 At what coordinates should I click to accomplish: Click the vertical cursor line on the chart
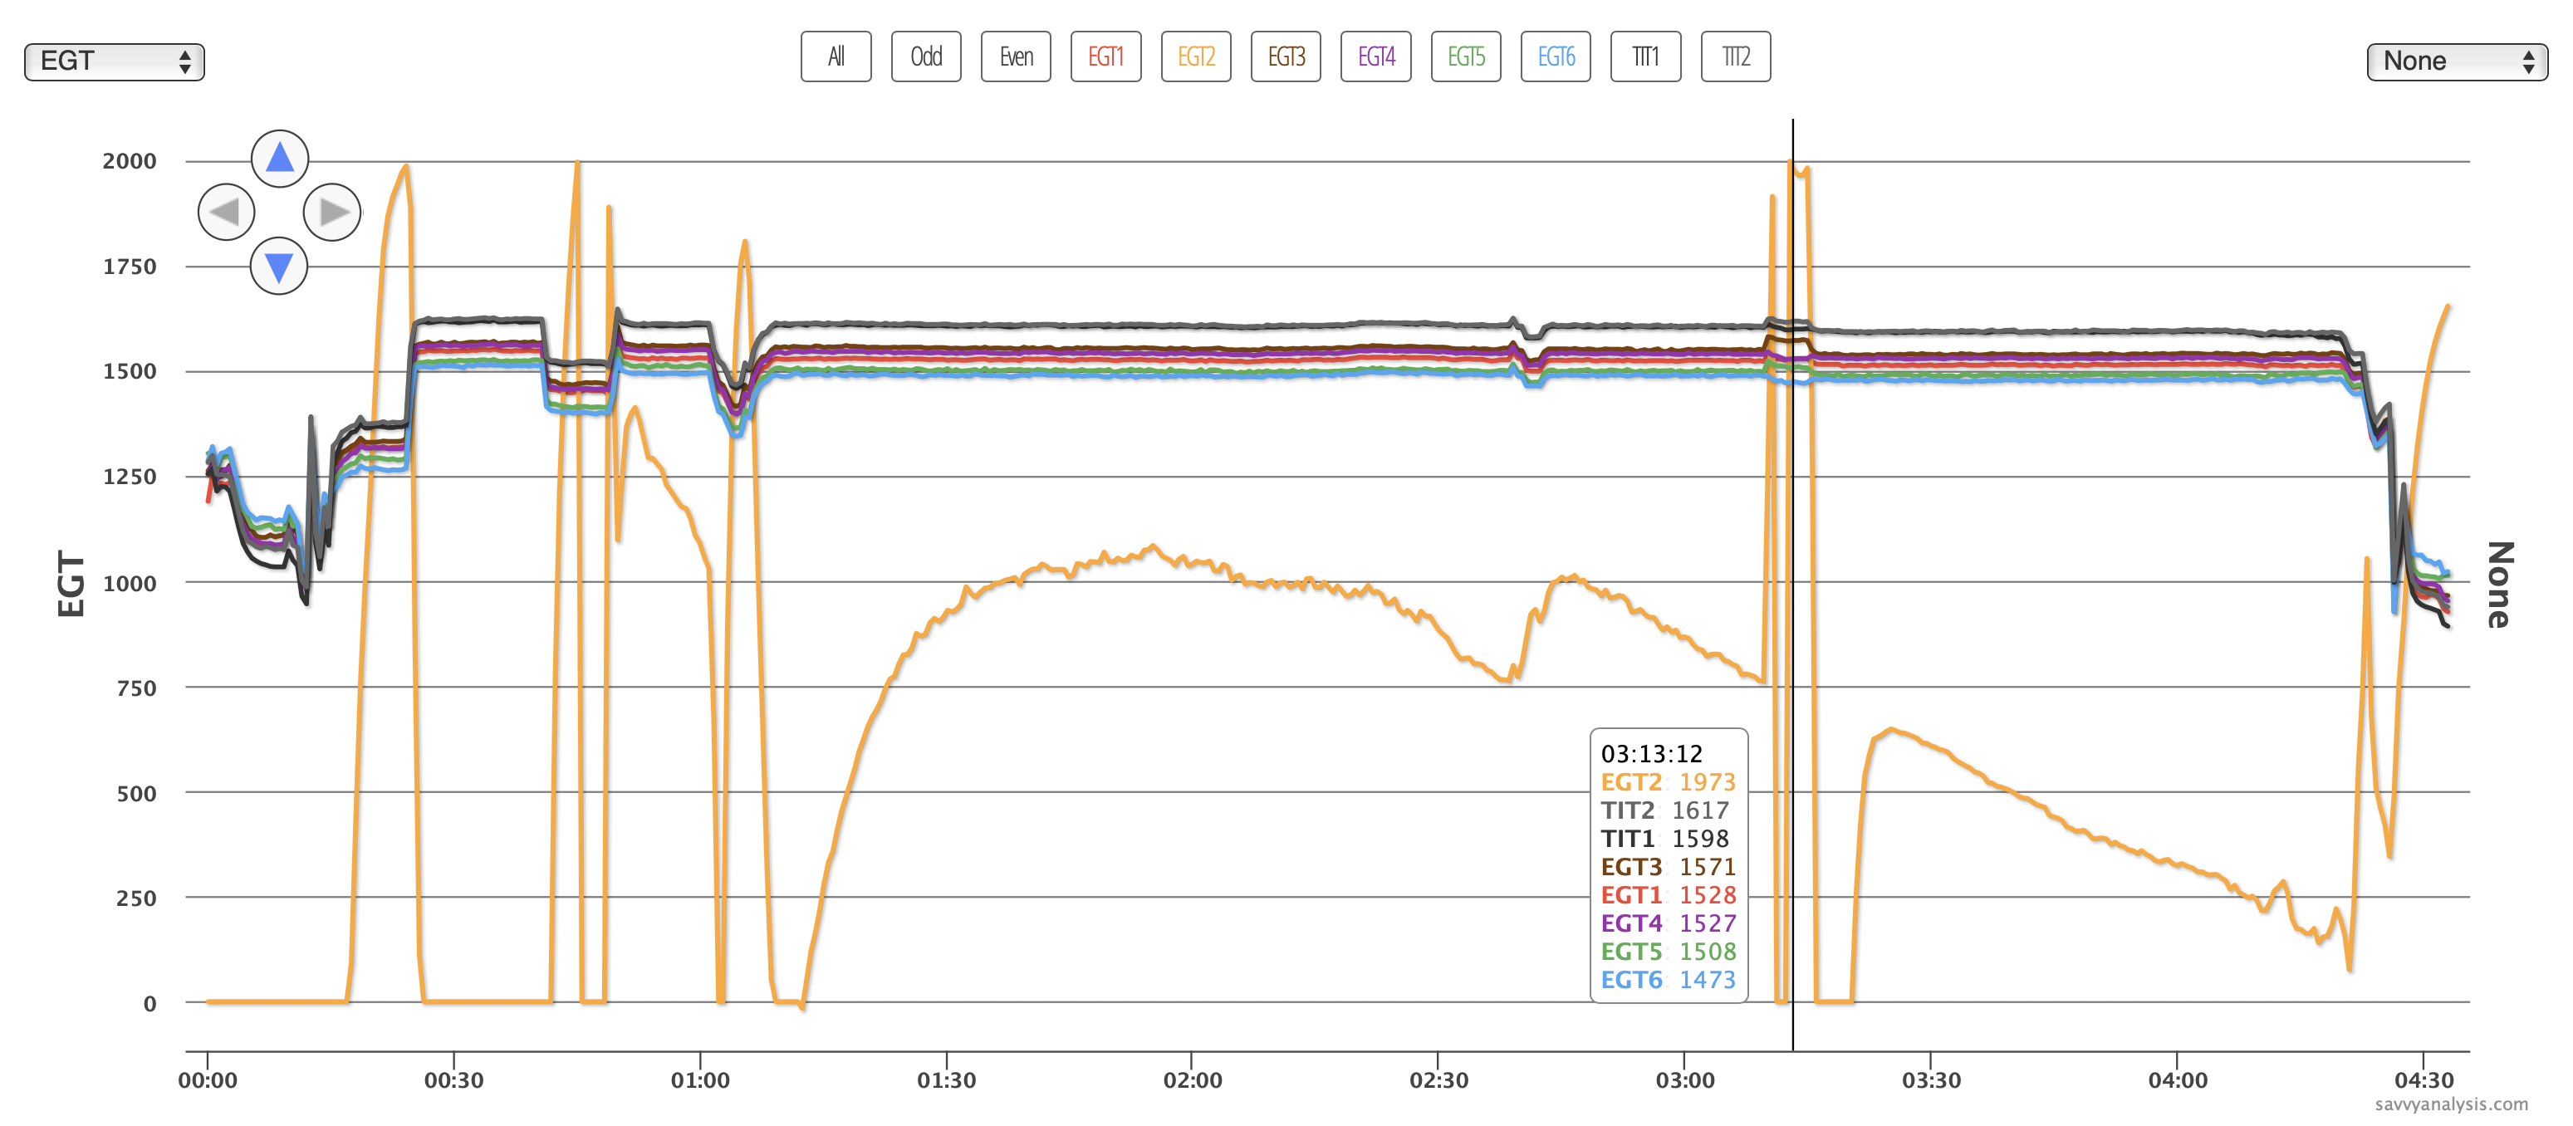1793,584
